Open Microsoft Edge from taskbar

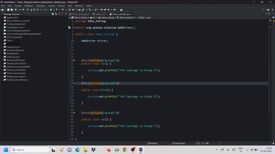point(77,150)
